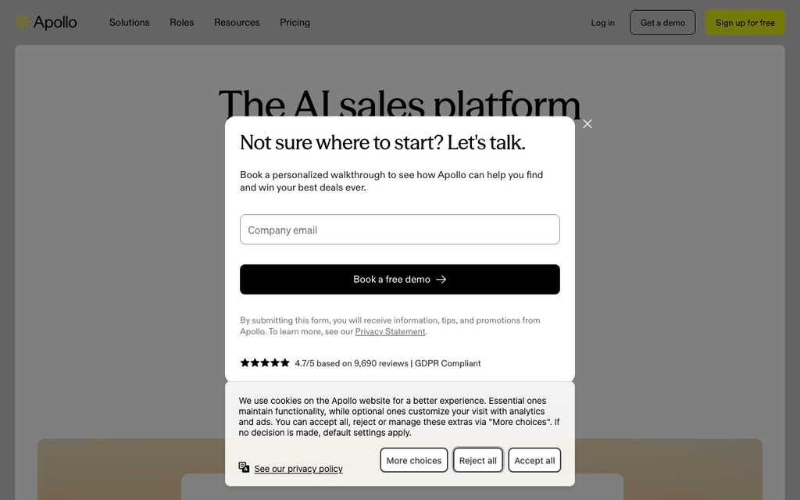
Task: Open the See our privacy policy link
Action: click(298, 469)
